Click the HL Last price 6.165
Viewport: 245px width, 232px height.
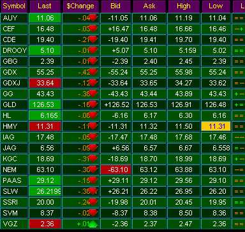point(45,115)
